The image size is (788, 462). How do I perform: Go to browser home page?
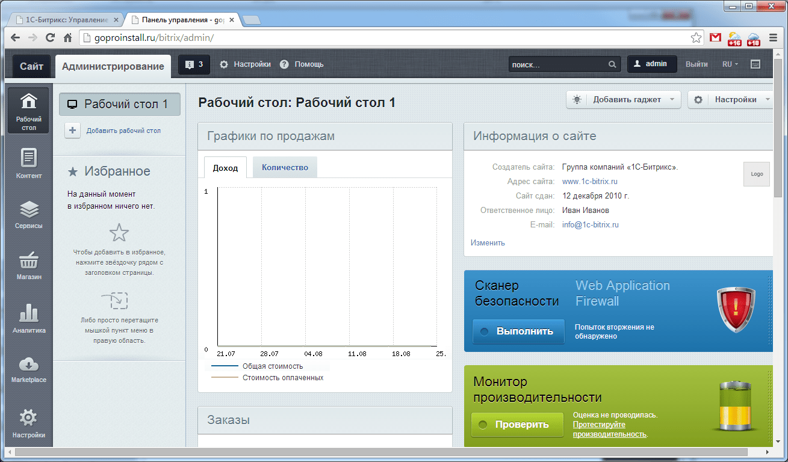(68, 37)
